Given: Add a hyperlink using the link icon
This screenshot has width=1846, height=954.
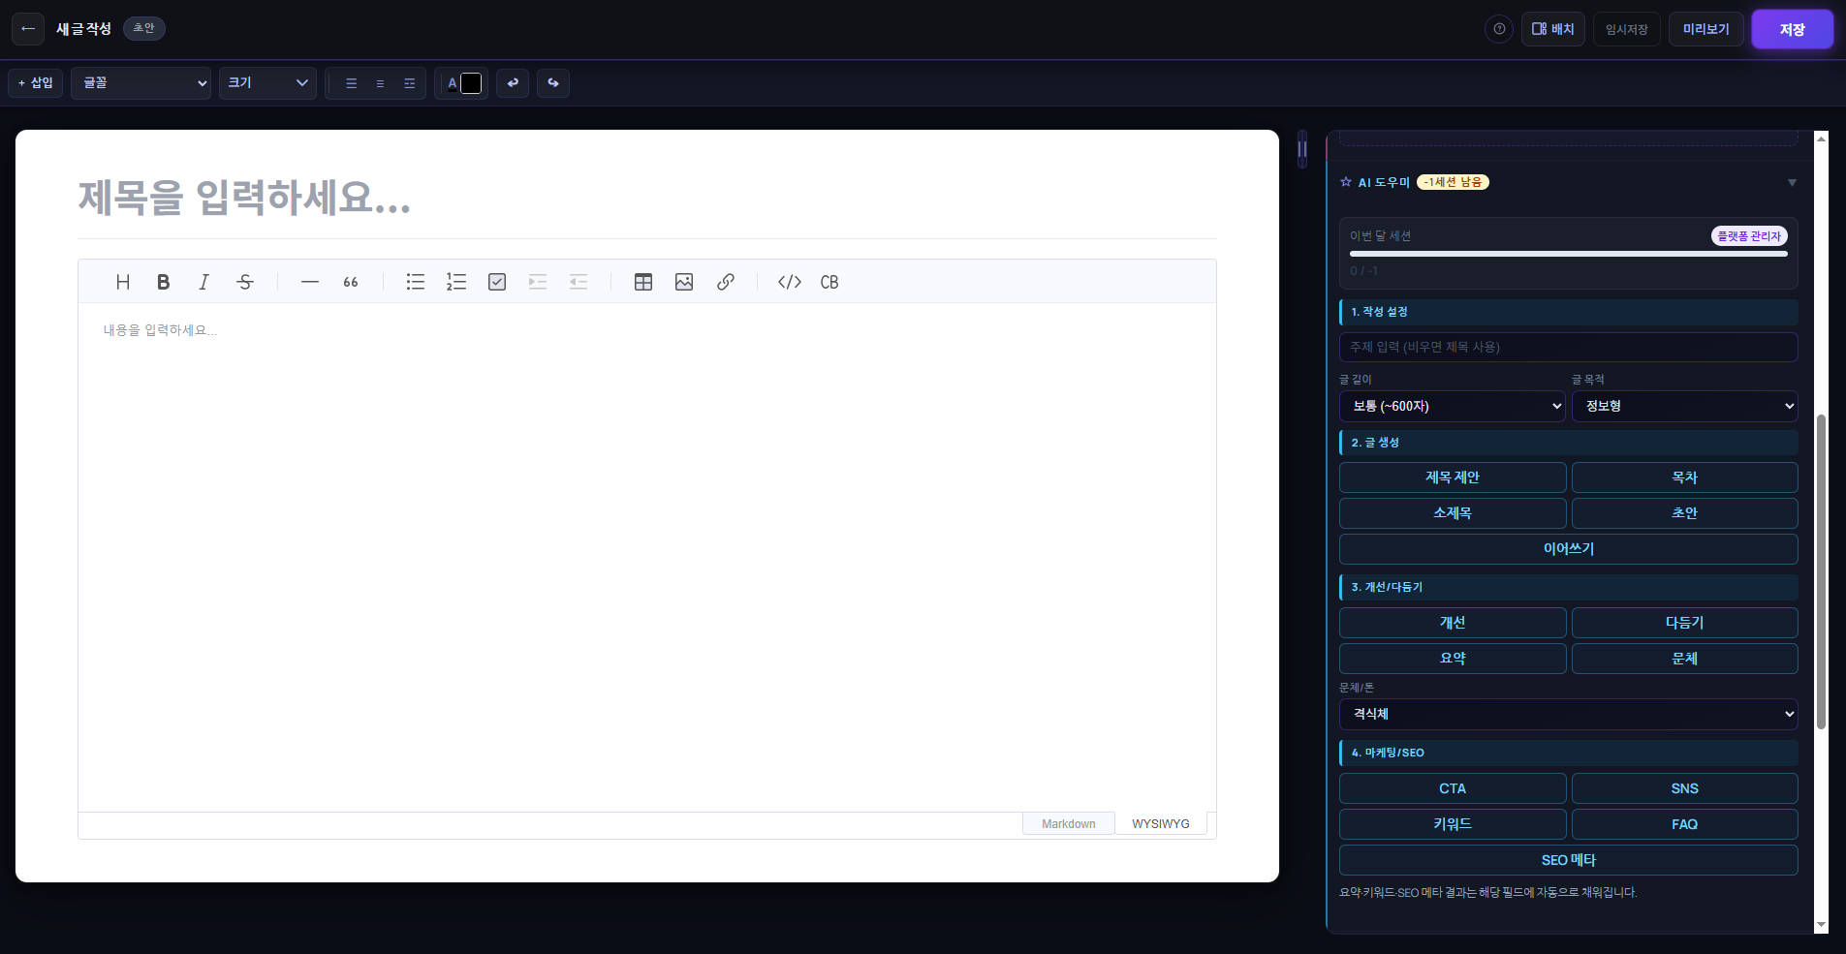Looking at the screenshot, I should click(726, 282).
